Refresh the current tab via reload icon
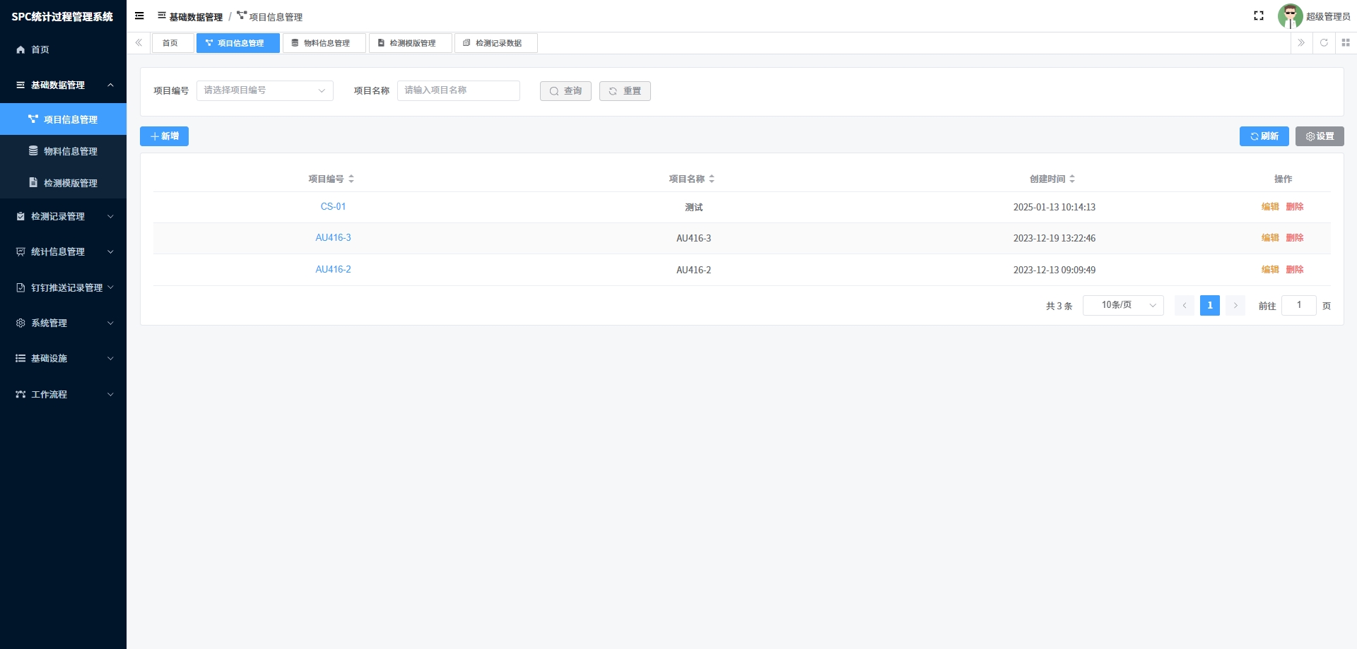Viewport: 1357px width, 649px height. [x=1324, y=42]
